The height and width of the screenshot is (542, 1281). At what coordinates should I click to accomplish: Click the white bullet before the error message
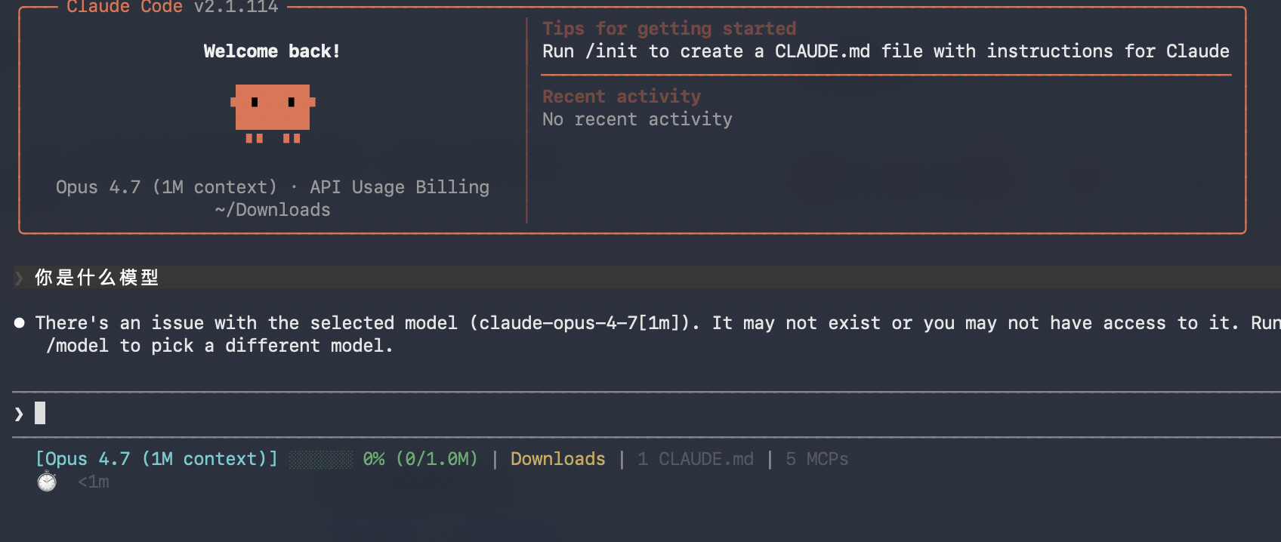pyautogui.click(x=20, y=323)
